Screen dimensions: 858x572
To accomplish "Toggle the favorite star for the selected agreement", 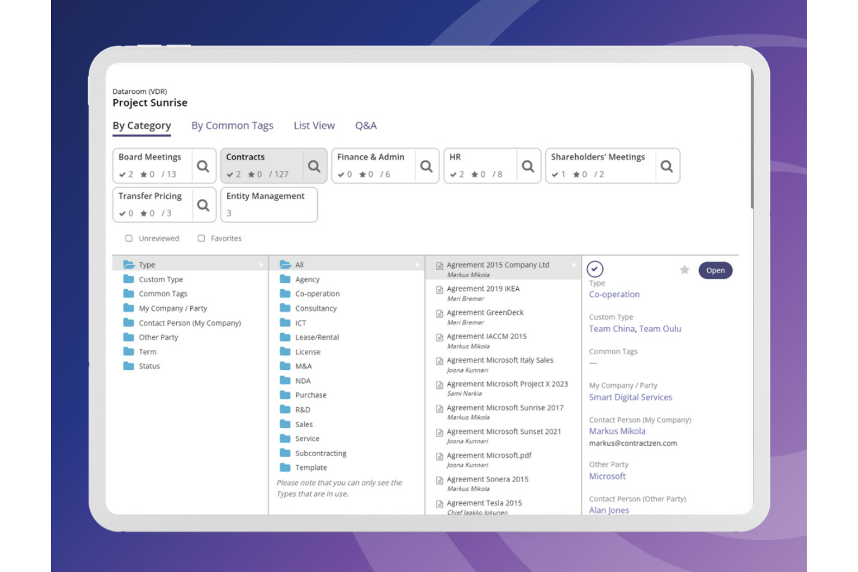I will (684, 269).
